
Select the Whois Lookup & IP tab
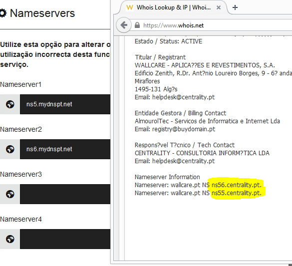pyautogui.click(x=174, y=7)
